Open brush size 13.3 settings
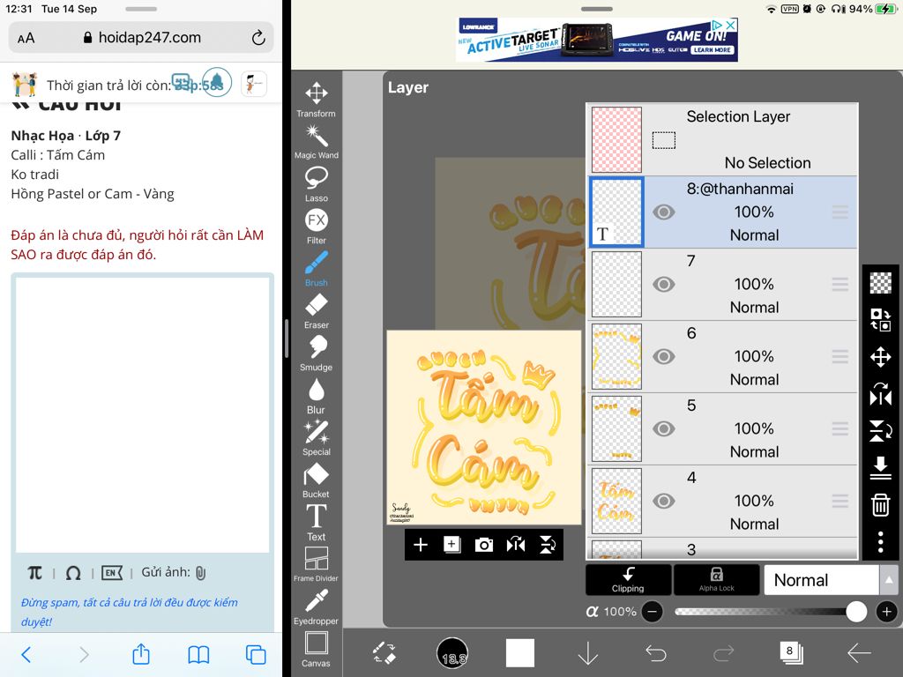The height and width of the screenshot is (677, 903). click(452, 653)
